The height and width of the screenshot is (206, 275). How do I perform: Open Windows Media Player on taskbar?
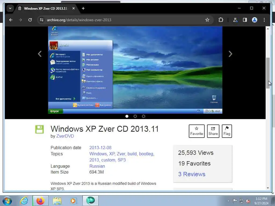[73, 201]
